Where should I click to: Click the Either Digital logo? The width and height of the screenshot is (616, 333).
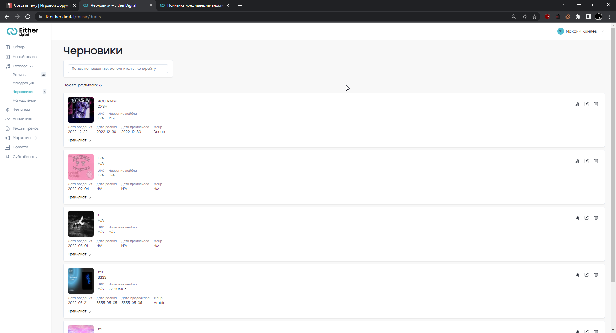pyautogui.click(x=22, y=31)
